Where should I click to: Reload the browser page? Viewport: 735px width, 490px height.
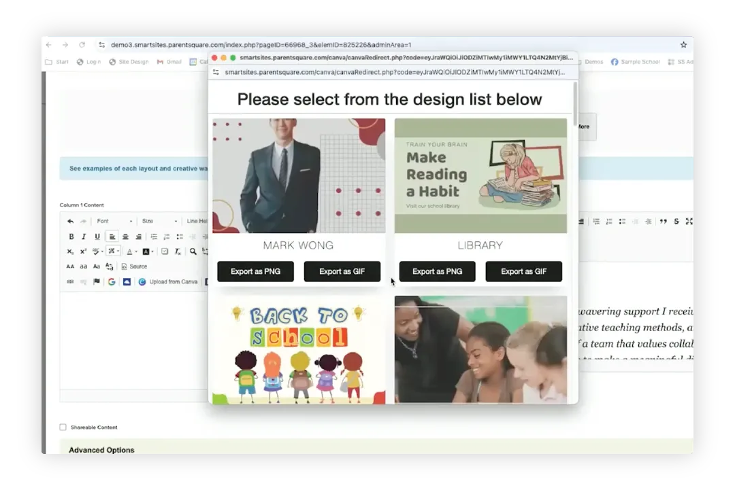[x=82, y=45]
